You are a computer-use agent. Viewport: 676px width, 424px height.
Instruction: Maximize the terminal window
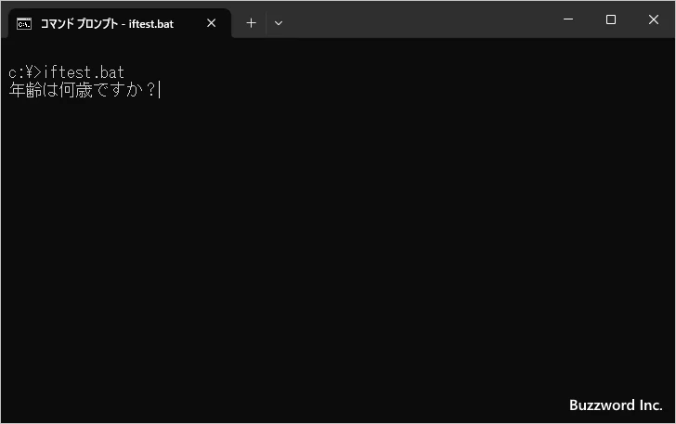click(610, 19)
